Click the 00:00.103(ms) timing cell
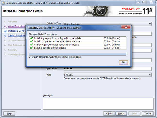 pos(114,41)
